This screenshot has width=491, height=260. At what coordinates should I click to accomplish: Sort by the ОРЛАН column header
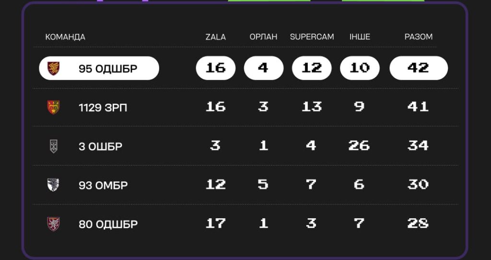tap(263, 37)
